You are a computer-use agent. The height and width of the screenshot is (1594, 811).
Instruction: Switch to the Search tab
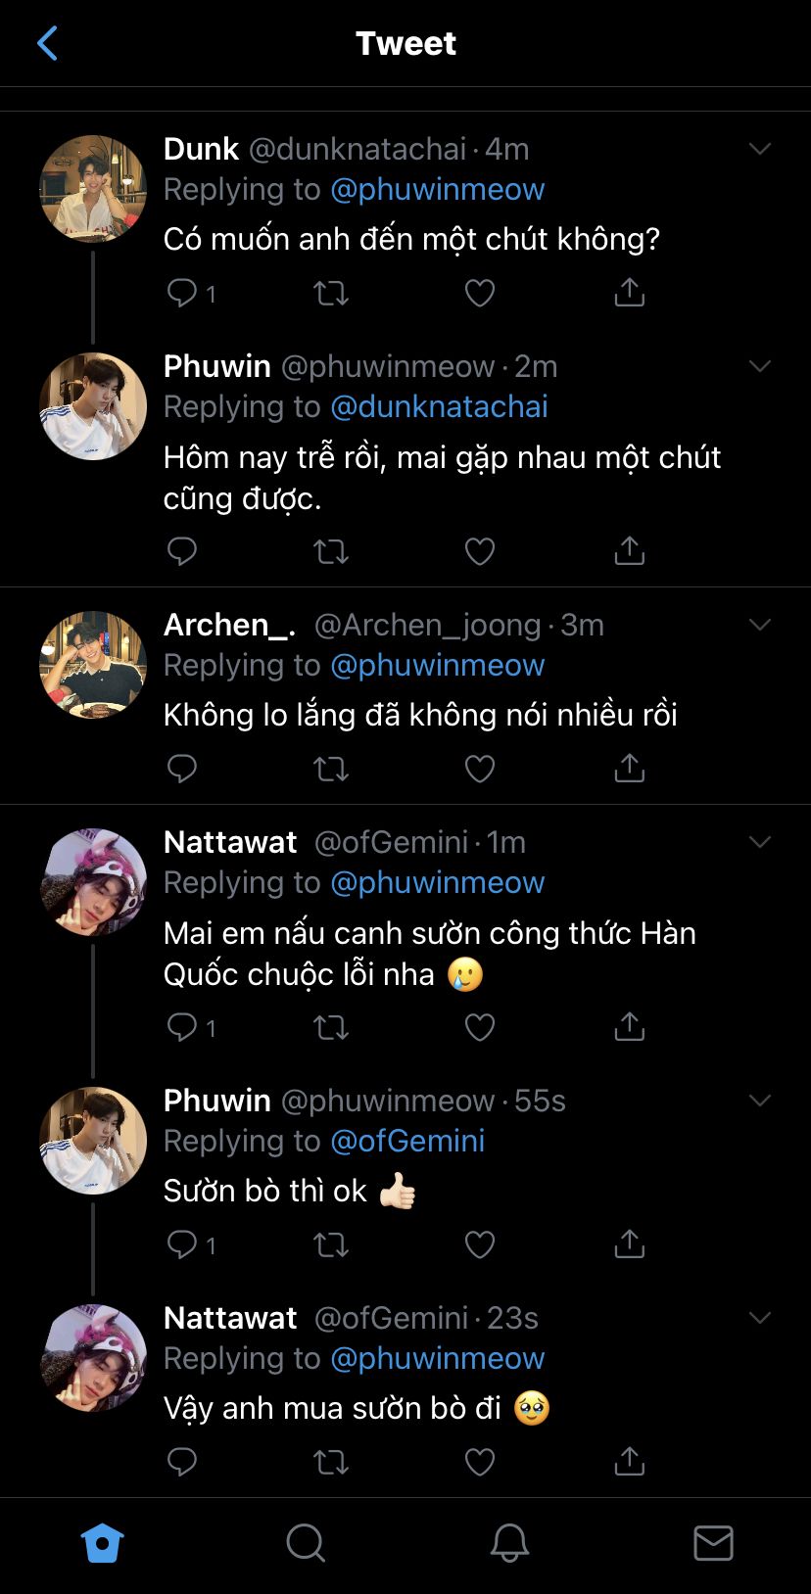tap(306, 1543)
